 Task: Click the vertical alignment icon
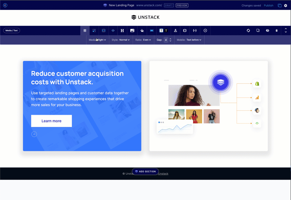(113, 31)
